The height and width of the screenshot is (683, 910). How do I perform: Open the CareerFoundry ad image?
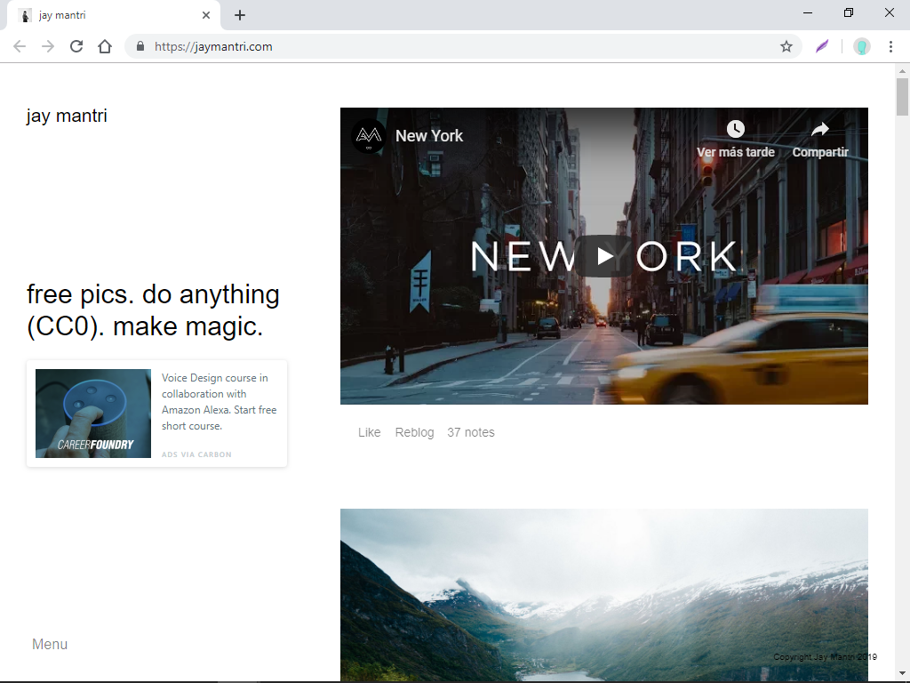(x=92, y=414)
